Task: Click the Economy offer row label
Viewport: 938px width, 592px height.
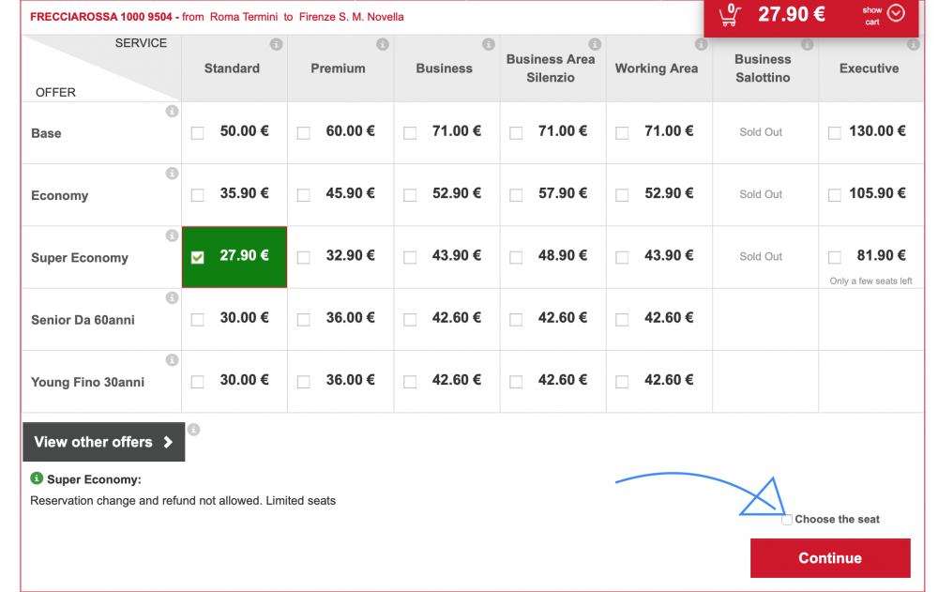Action: click(x=60, y=196)
